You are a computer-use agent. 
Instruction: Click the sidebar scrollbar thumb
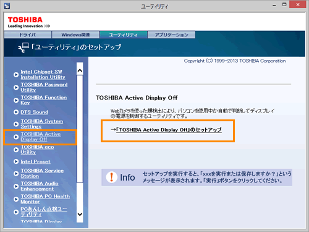tap(80, 129)
